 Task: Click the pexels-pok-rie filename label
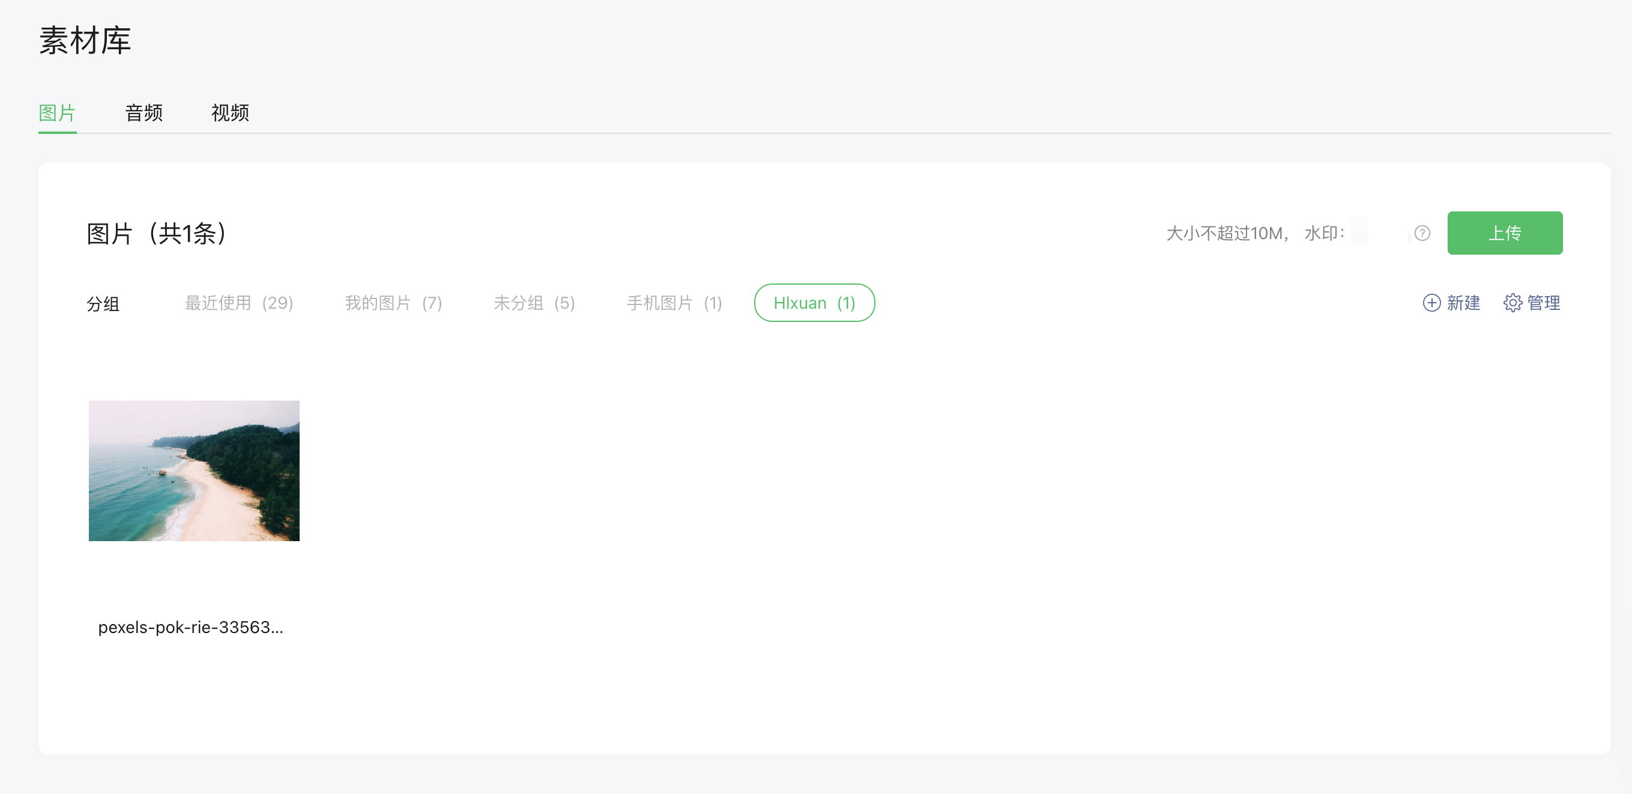point(191,628)
